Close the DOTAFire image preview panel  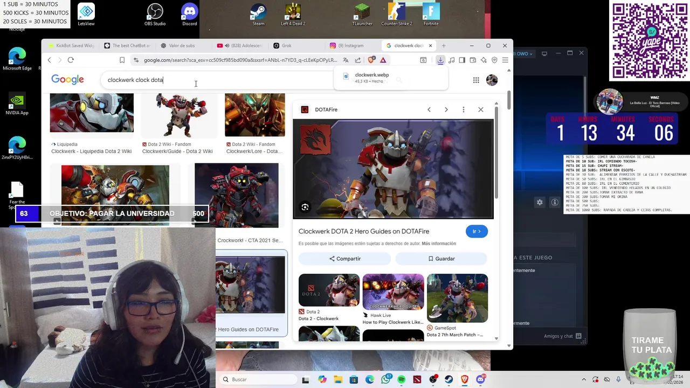(x=481, y=109)
